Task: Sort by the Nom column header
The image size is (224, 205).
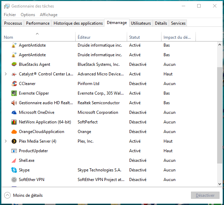Action: [38, 37]
